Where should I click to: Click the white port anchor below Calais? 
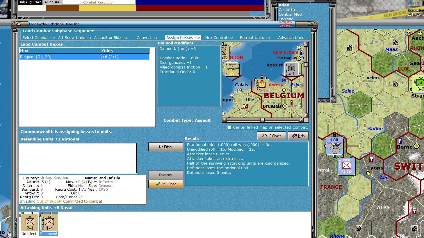tap(239, 90)
